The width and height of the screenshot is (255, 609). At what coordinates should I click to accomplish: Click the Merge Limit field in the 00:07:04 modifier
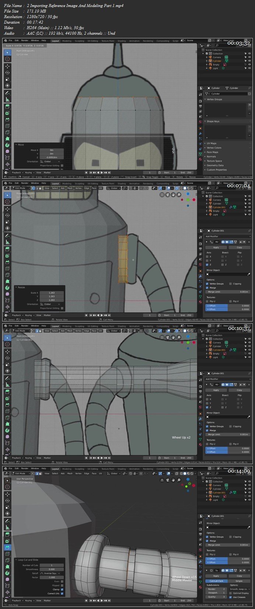(x=228, y=292)
